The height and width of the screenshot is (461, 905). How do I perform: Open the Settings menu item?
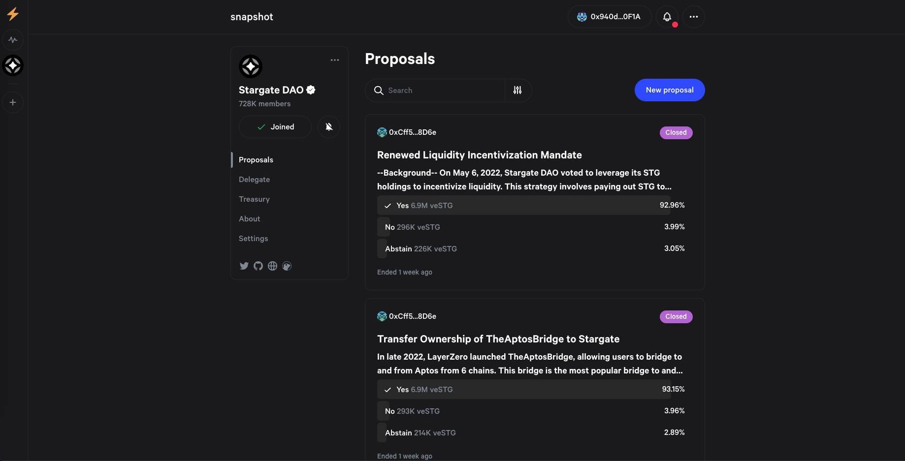(253, 239)
